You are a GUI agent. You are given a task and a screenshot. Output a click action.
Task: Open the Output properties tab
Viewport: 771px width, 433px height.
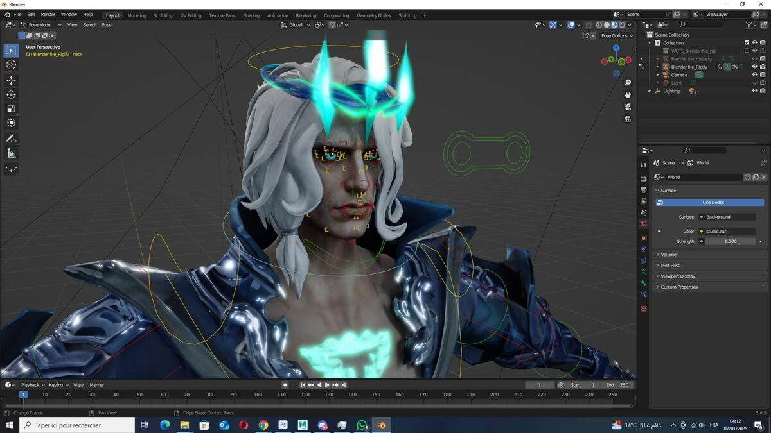tap(644, 190)
